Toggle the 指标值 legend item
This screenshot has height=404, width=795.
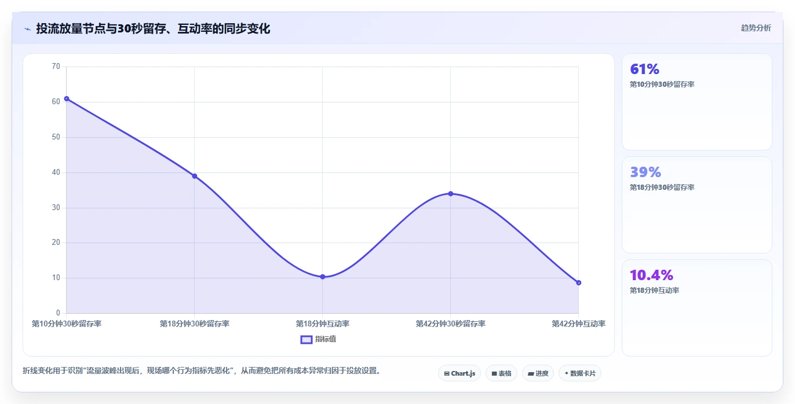(318, 339)
